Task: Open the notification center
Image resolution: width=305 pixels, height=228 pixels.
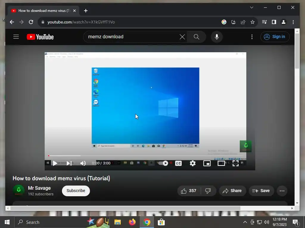Action: [295, 222]
